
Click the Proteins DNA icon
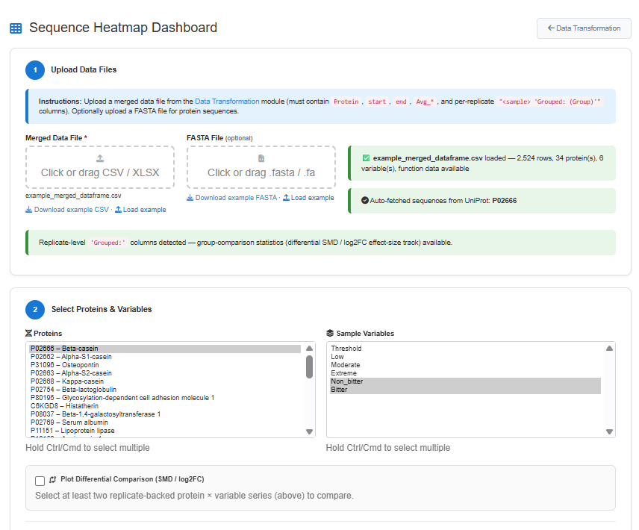click(28, 333)
